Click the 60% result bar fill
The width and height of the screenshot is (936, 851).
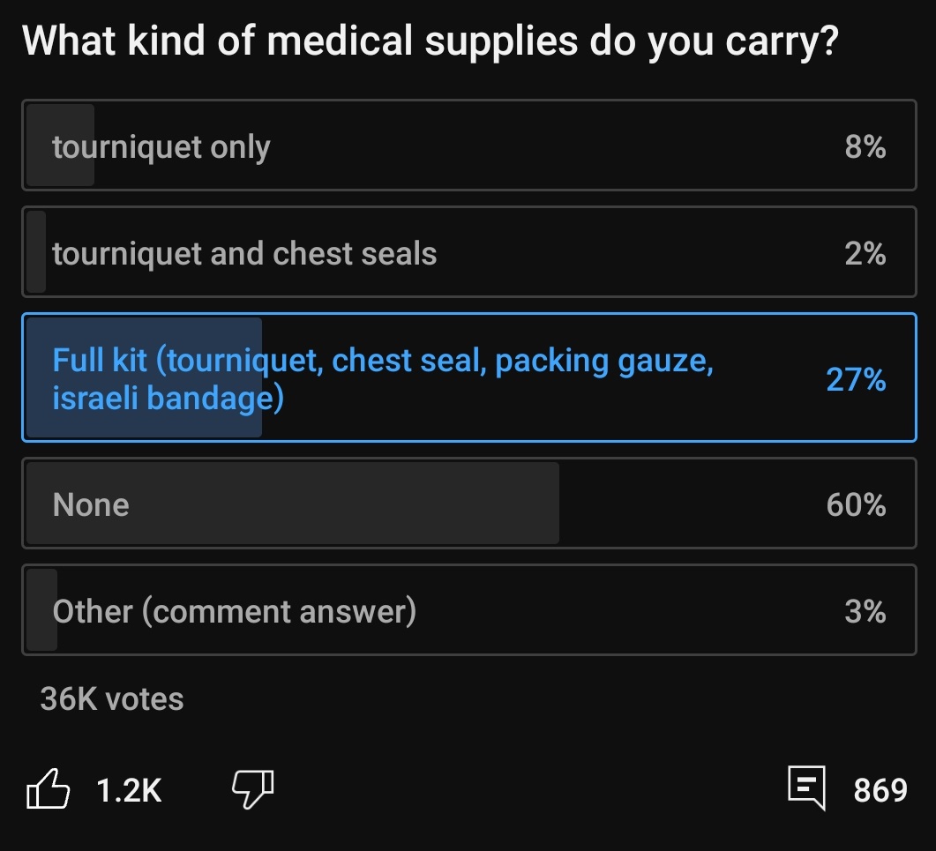click(x=353, y=504)
